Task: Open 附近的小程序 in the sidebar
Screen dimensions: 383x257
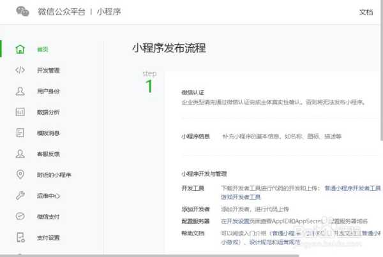Action: (x=54, y=175)
